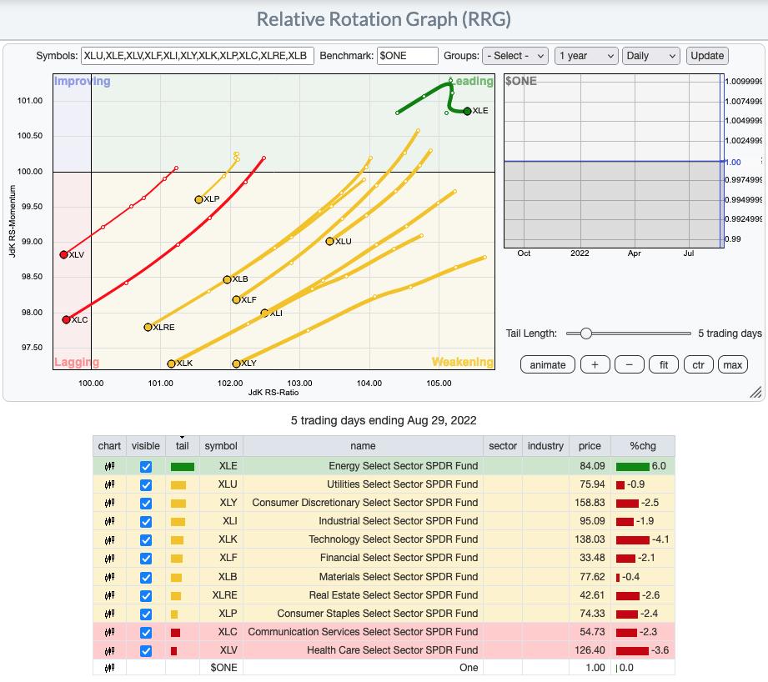Click XLE green tail color swatch
Screen dimensions: 768x682
(x=183, y=467)
